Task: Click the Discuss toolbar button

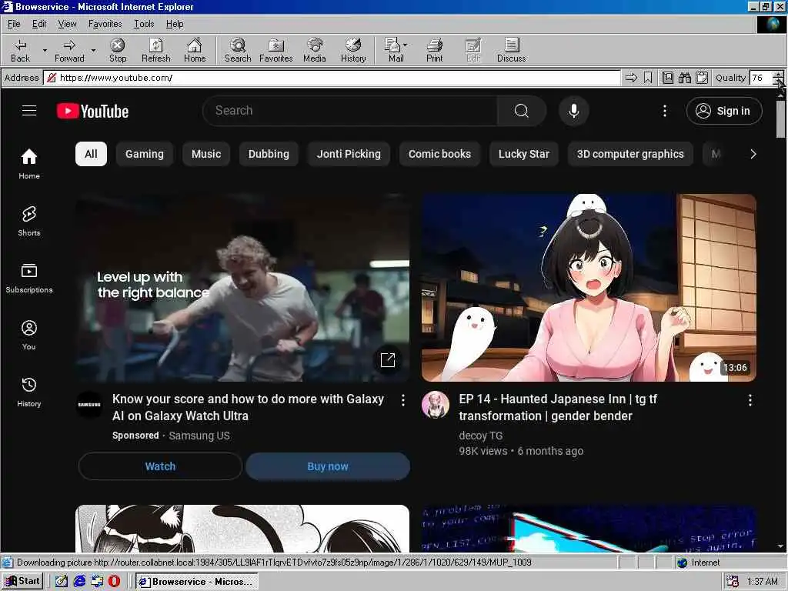Action: coord(511,50)
